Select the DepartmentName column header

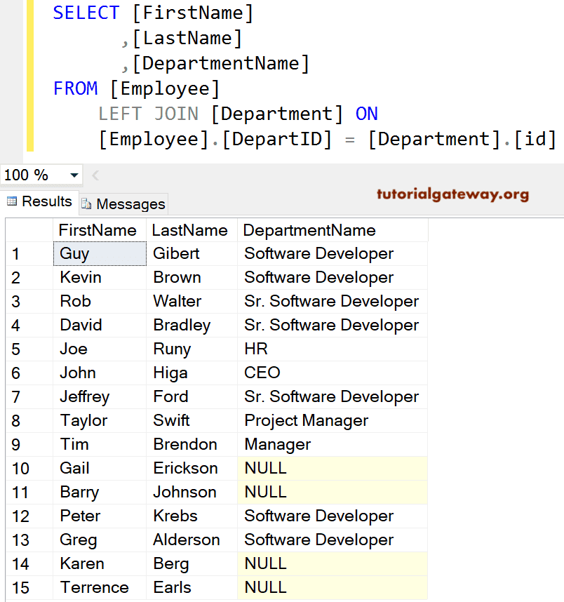tap(333, 230)
